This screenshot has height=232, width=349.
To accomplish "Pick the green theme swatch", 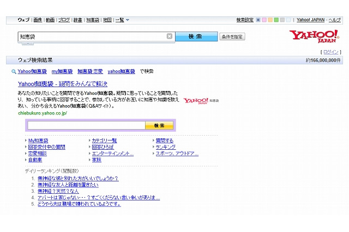I will click(276, 20).
